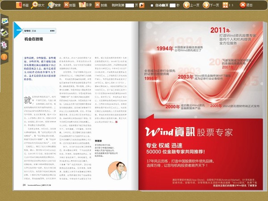Jump to the 封面 front cover

[x=70, y=5]
